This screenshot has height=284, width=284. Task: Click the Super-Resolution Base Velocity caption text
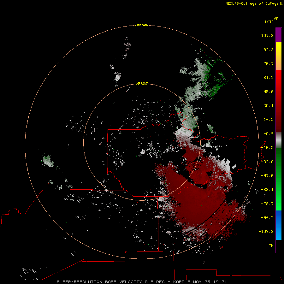(x=99, y=282)
